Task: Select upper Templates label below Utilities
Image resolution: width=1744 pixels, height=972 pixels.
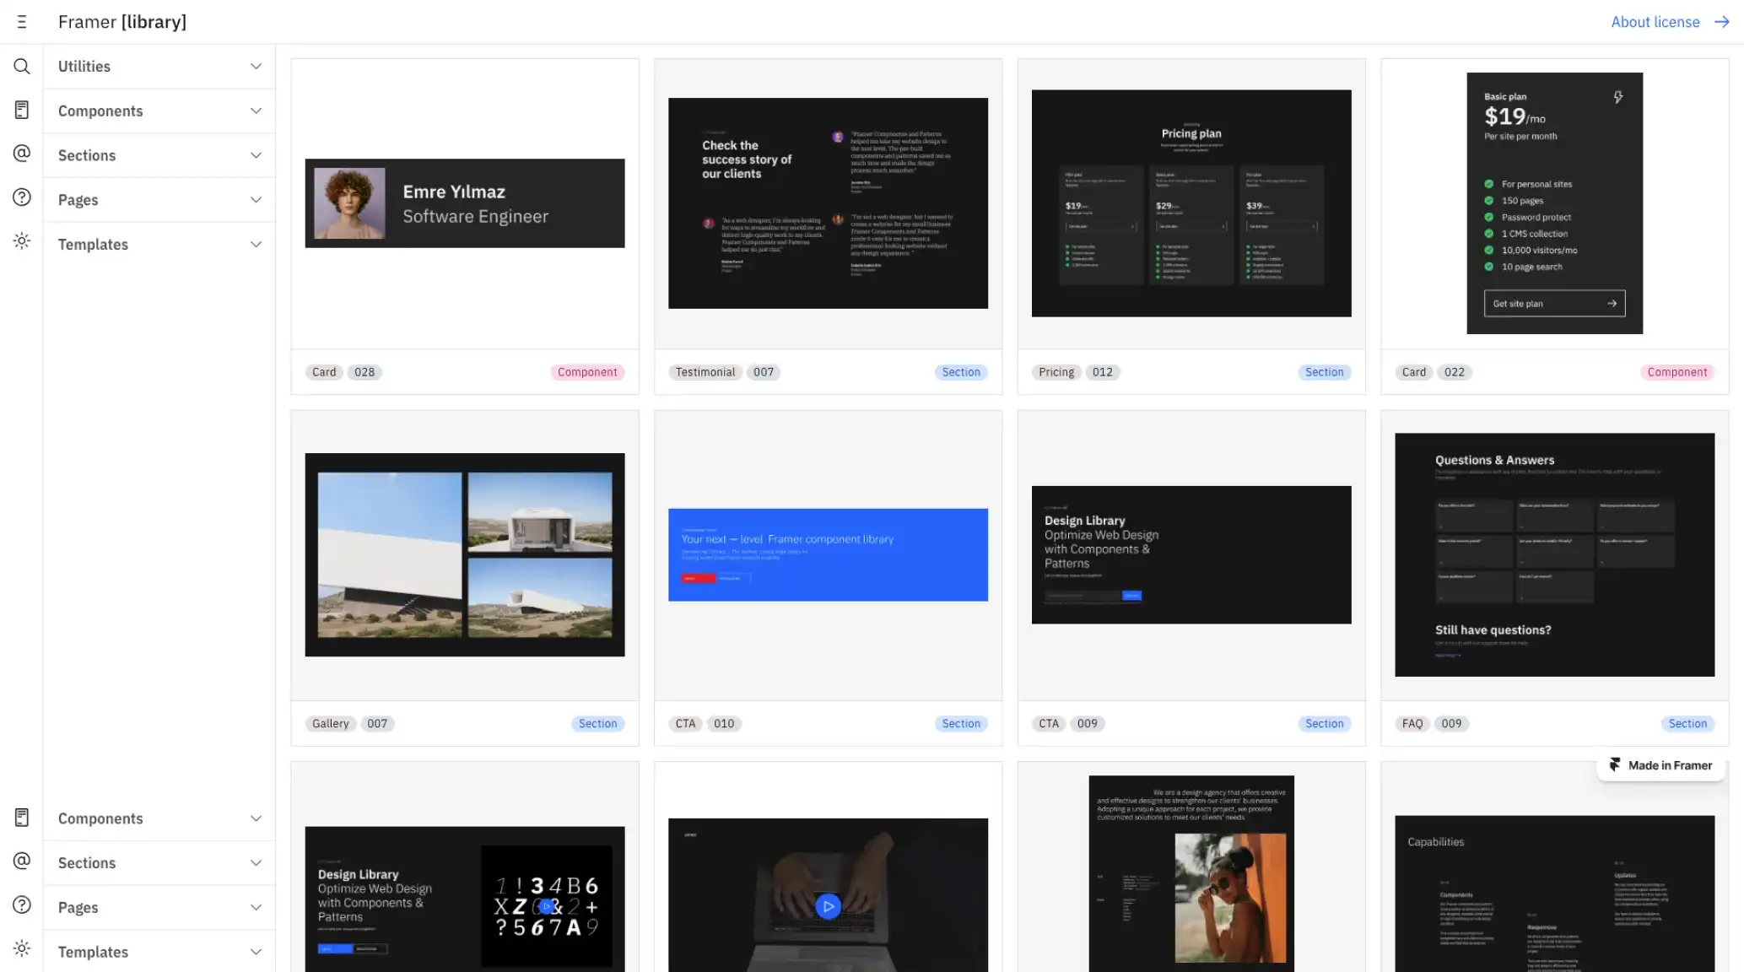Action: (93, 245)
